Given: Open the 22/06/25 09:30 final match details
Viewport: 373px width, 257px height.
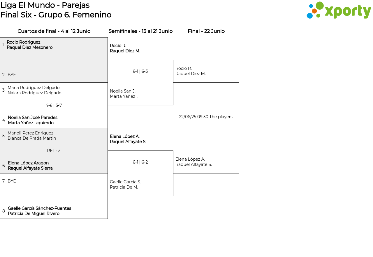Looking at the screenshot, I should click(206, 117).
